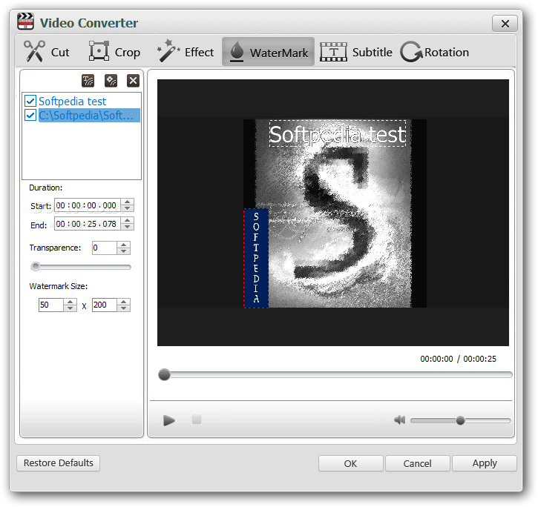Switch to the Effect tab

(186, 52)
